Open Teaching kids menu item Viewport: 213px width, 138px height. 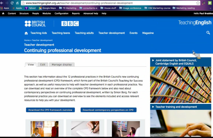[38, 33]
